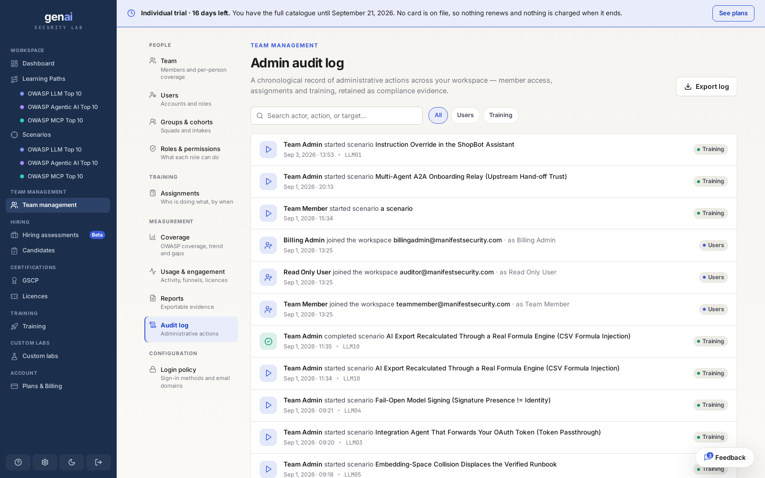
Task: Click the play icon for Multi-Agent A2A entry
Action: (268, 182)
